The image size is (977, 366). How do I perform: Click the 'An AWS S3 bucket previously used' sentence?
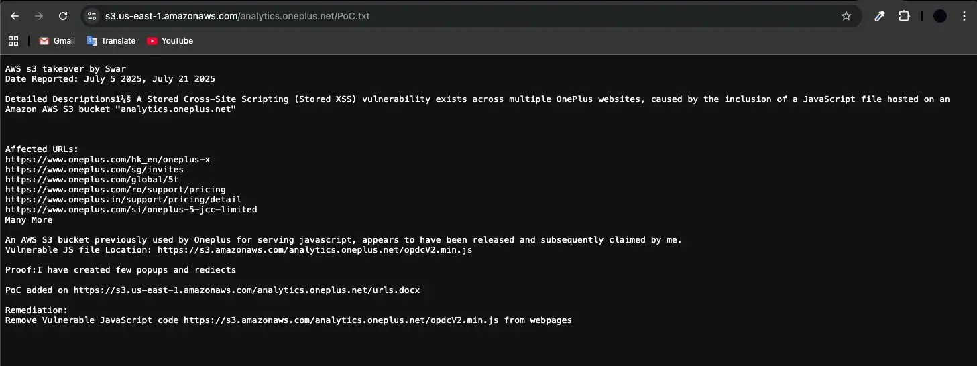pos(343,240)
